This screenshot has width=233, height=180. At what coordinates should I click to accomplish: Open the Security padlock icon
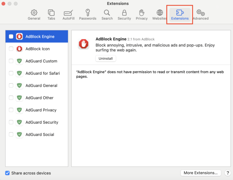[x=124, y=13]
